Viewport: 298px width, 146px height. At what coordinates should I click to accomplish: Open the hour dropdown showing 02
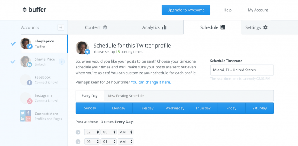click(x=92, y=132)
